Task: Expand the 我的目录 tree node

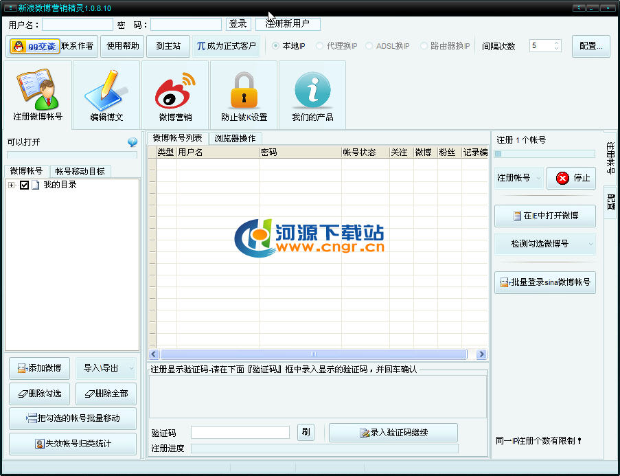Action: [x=12, y=185]
